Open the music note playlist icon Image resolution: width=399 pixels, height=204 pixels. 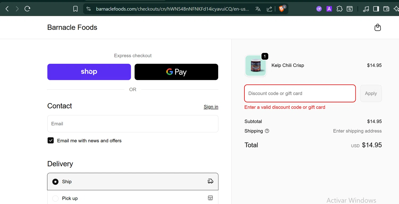coord(366,9)
